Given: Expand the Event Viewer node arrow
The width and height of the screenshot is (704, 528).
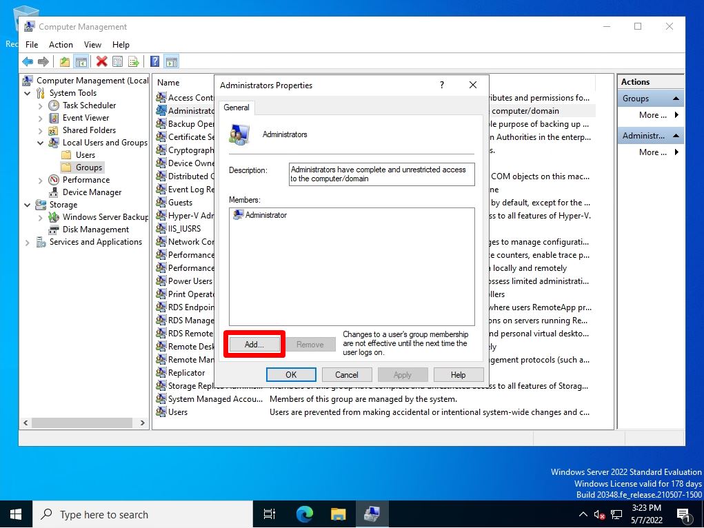Looking at the screenshot, I should (41, 119).
